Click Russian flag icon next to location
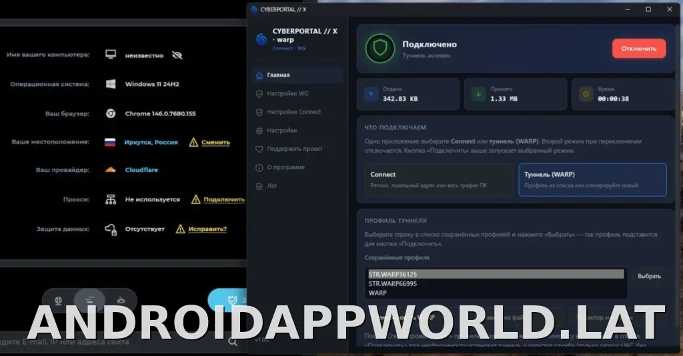The image size is (683, 356). click(x=110, y=142)
